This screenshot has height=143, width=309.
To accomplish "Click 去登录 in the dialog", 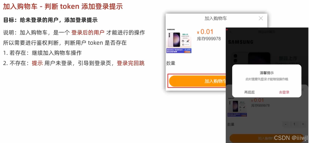I will (284, 92).
